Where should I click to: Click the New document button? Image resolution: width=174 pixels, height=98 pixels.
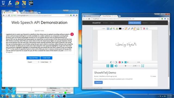[x=135, y=23]
